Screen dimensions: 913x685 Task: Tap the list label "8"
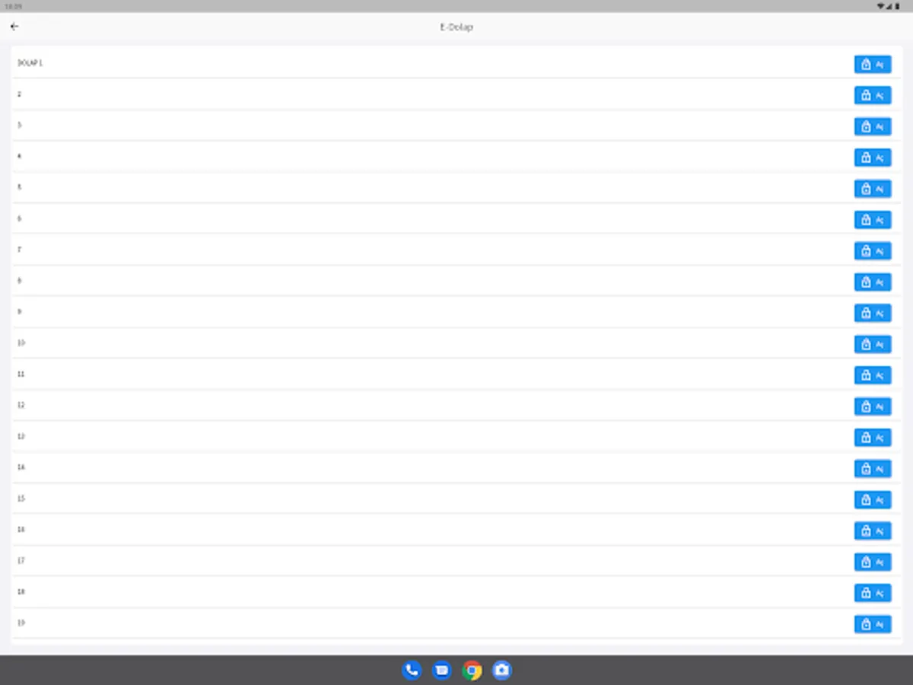point(20,281)
